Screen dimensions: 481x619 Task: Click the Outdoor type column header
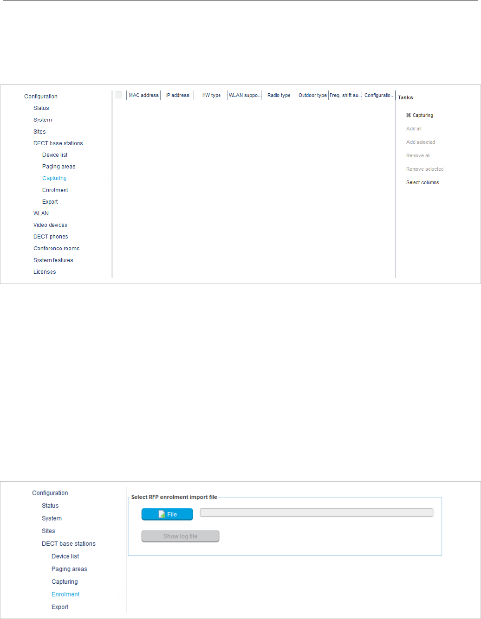(x=312, y=95)
